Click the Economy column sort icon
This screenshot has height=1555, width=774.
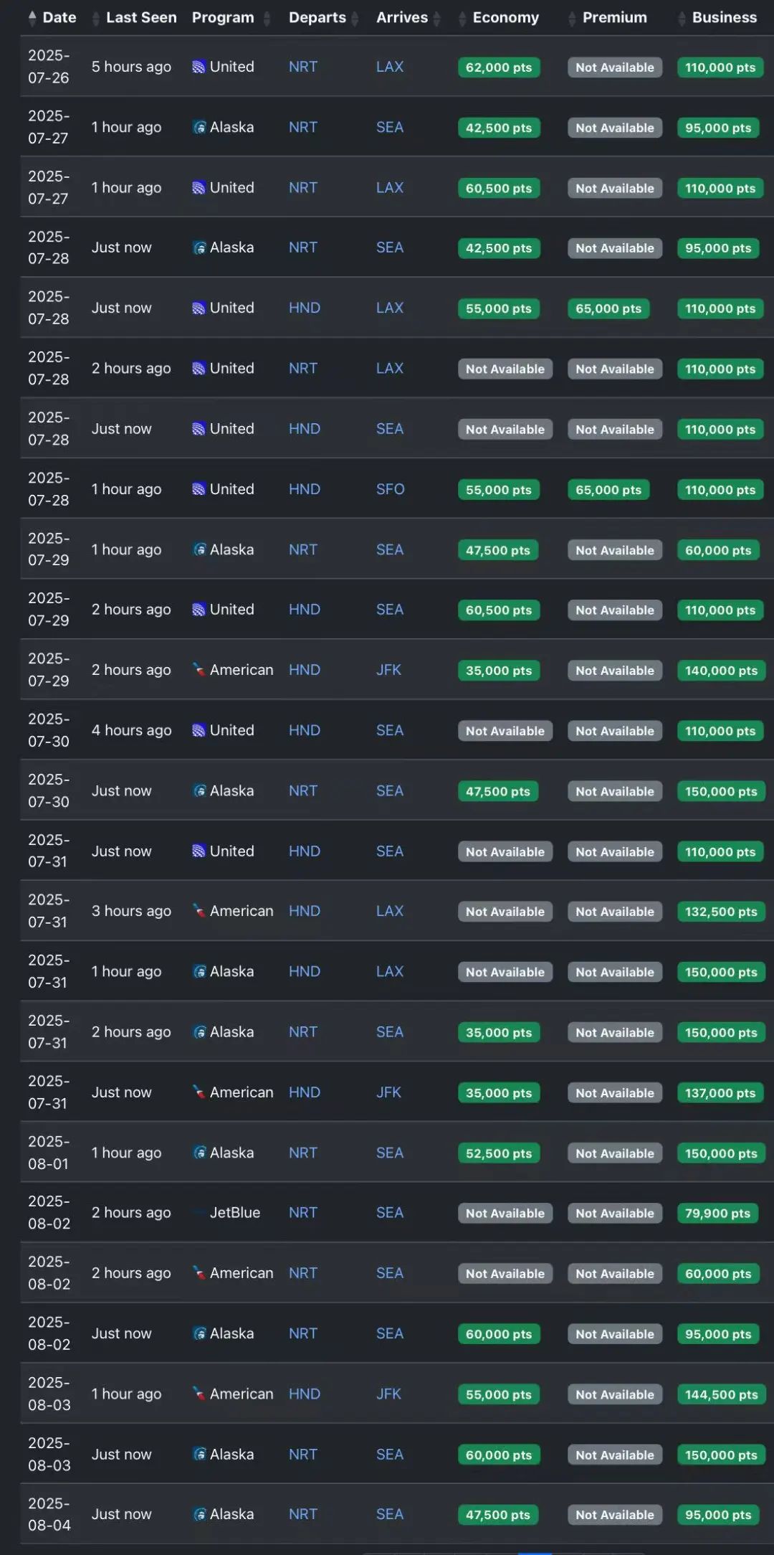click(x=462, y=19)
